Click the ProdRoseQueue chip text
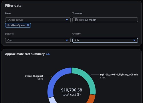Viewport: 143px width, 103px height. coord(16,25)
